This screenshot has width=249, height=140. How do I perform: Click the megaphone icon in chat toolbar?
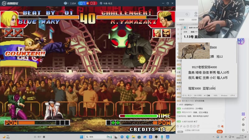tap(181, 126)
